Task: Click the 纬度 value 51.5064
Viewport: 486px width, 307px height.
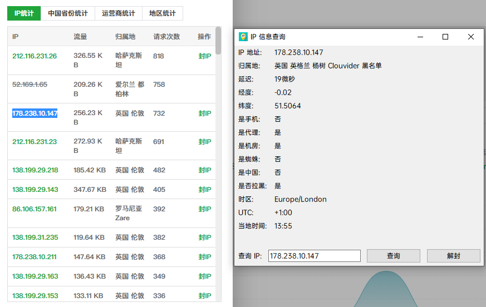Action: tap(288, 106)
